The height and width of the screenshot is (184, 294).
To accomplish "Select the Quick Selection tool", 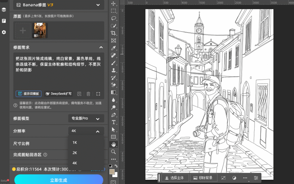I will [x=113, y=26].
